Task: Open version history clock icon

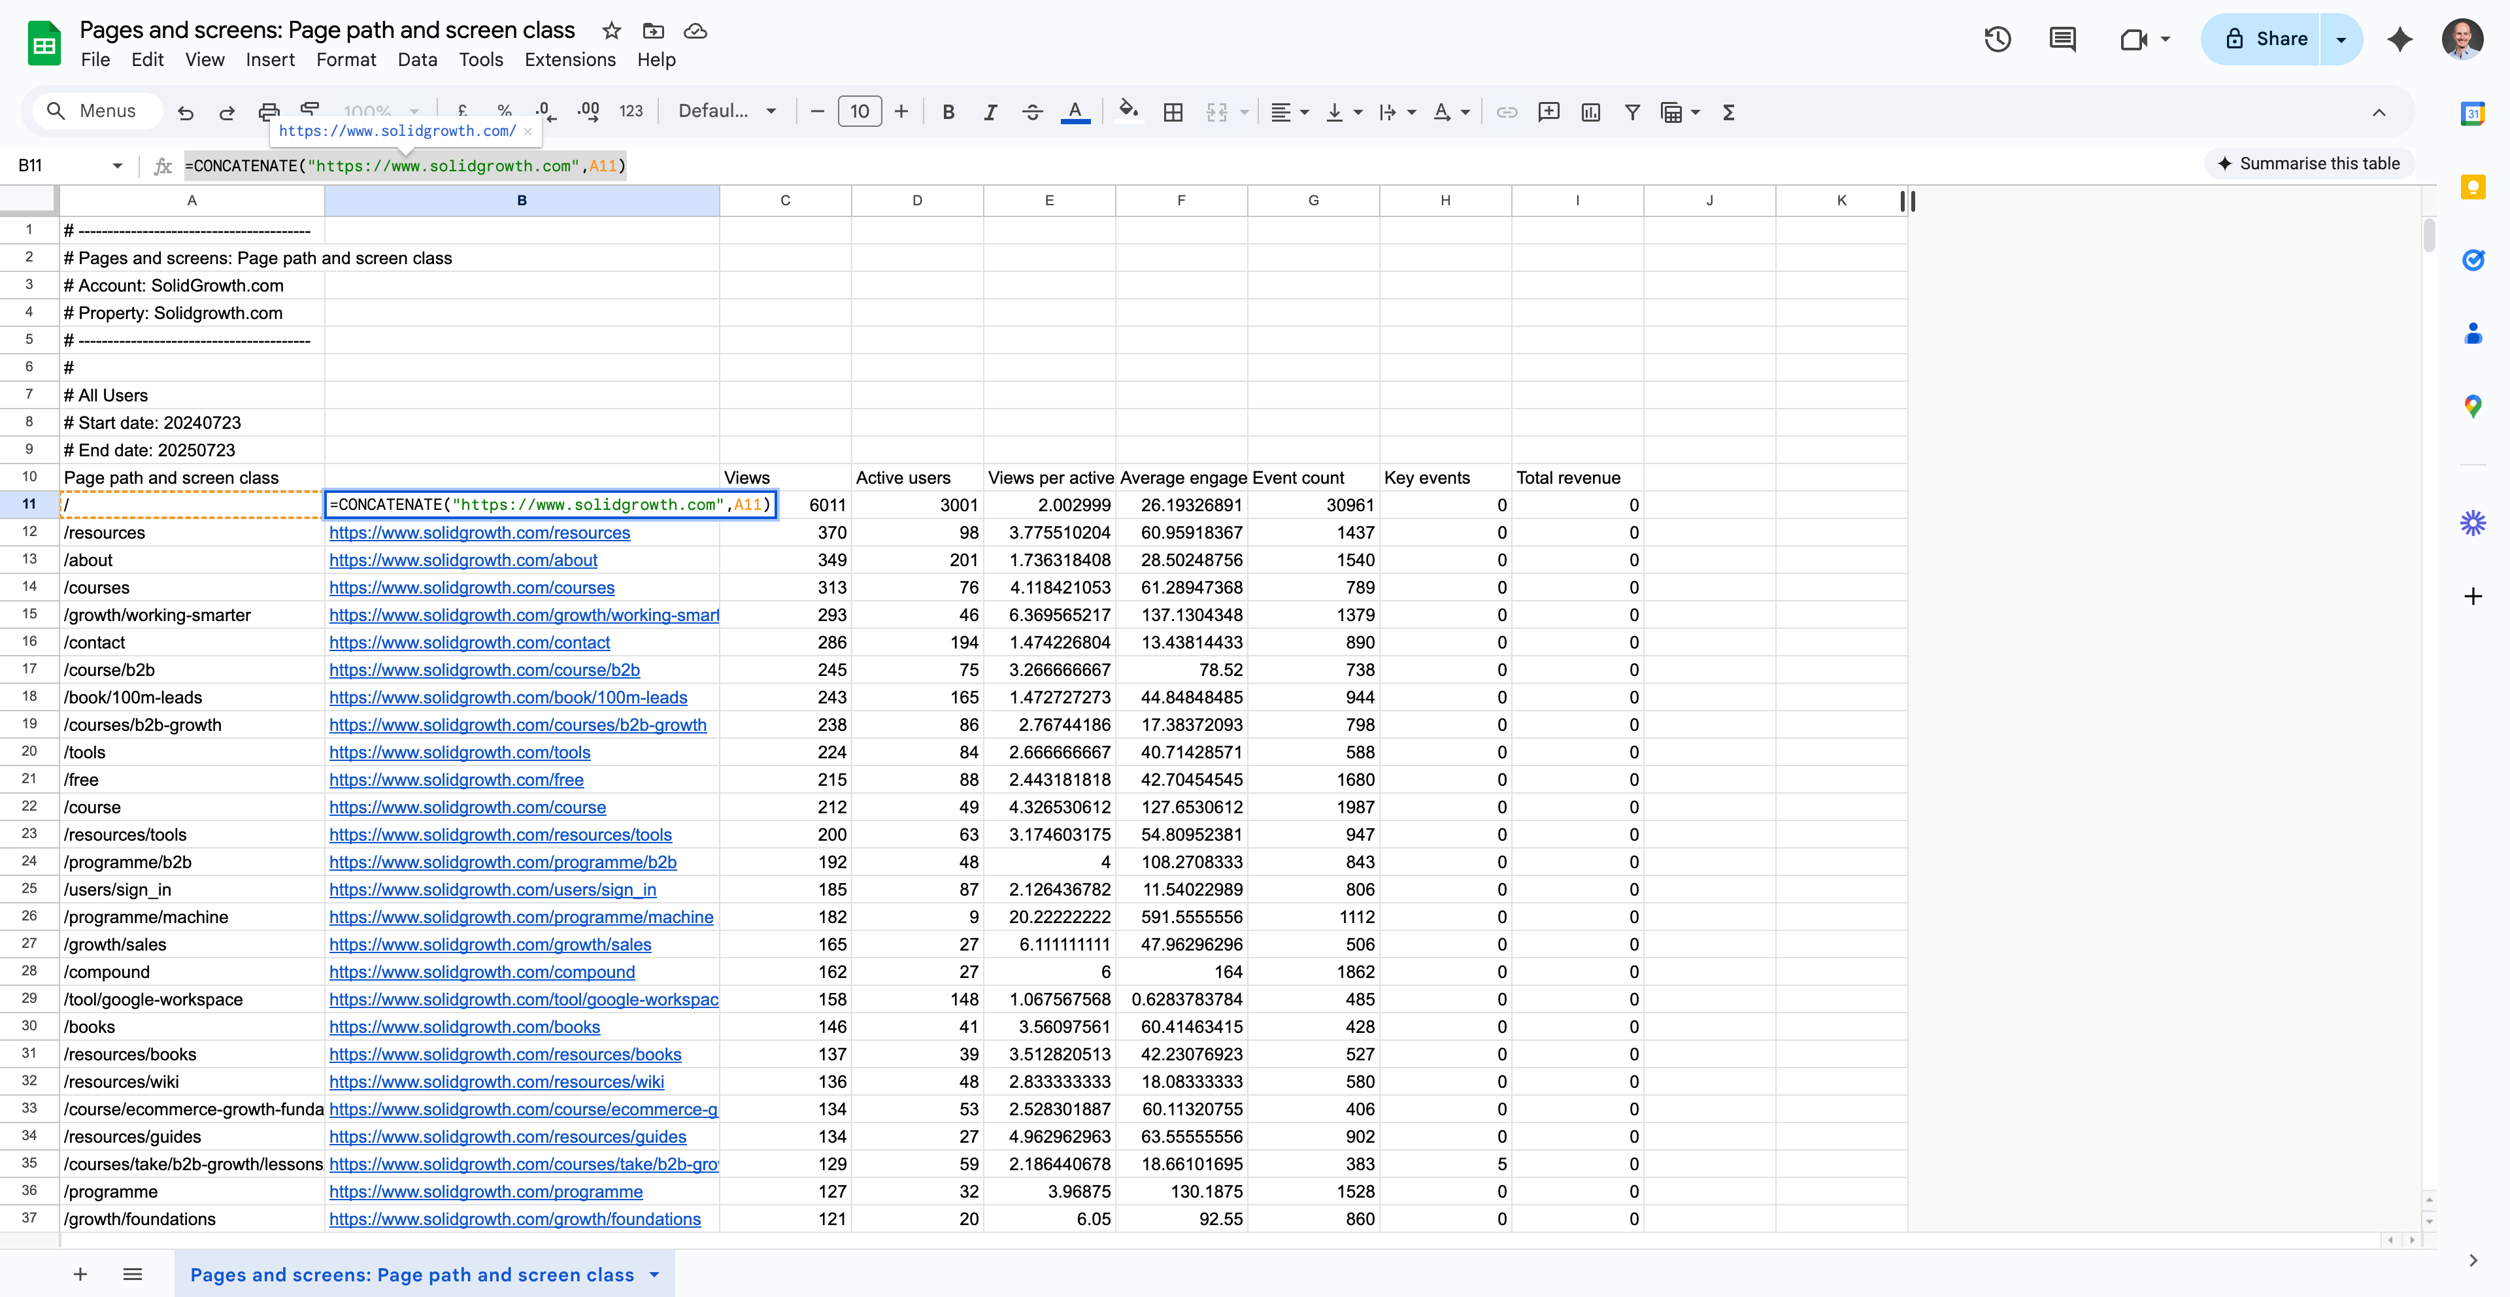Action: 1998,39
